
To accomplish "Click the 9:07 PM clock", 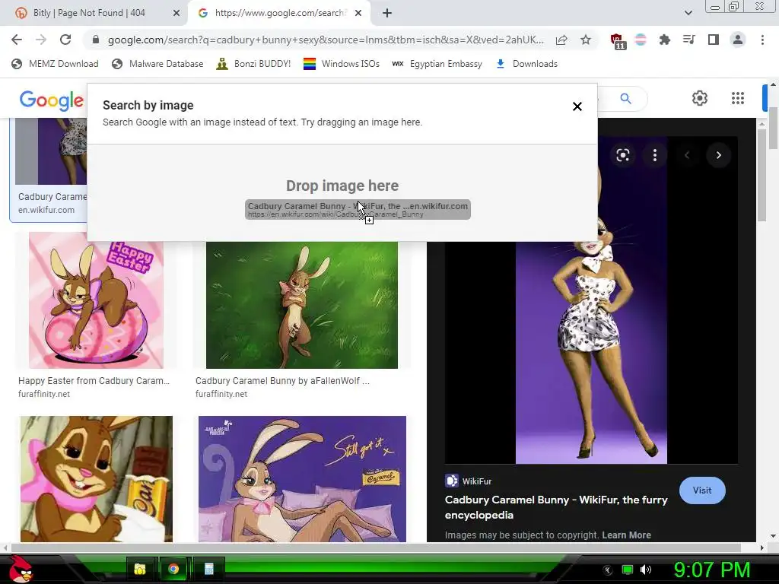I will pos(712,570).
